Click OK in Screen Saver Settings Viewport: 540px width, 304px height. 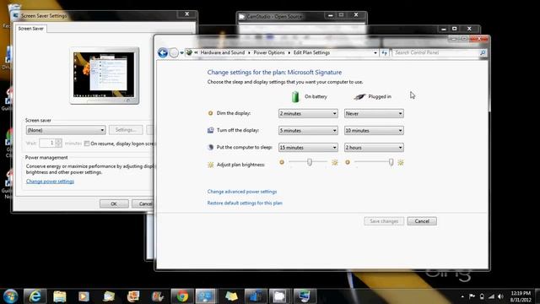(114, 204)
